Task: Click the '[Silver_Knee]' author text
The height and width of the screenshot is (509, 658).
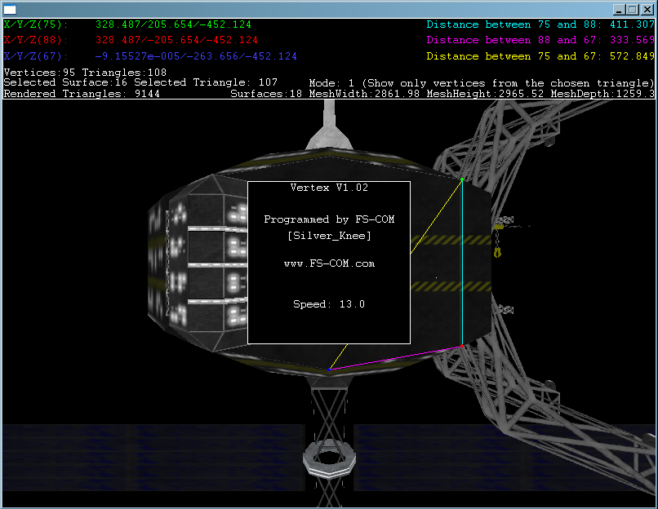Action: pos(329,236)
